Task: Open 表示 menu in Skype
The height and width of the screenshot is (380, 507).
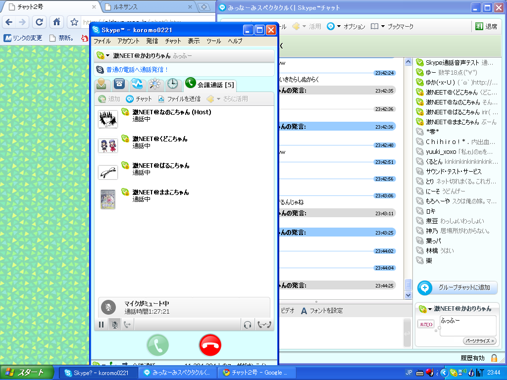Action: point(194,41)
